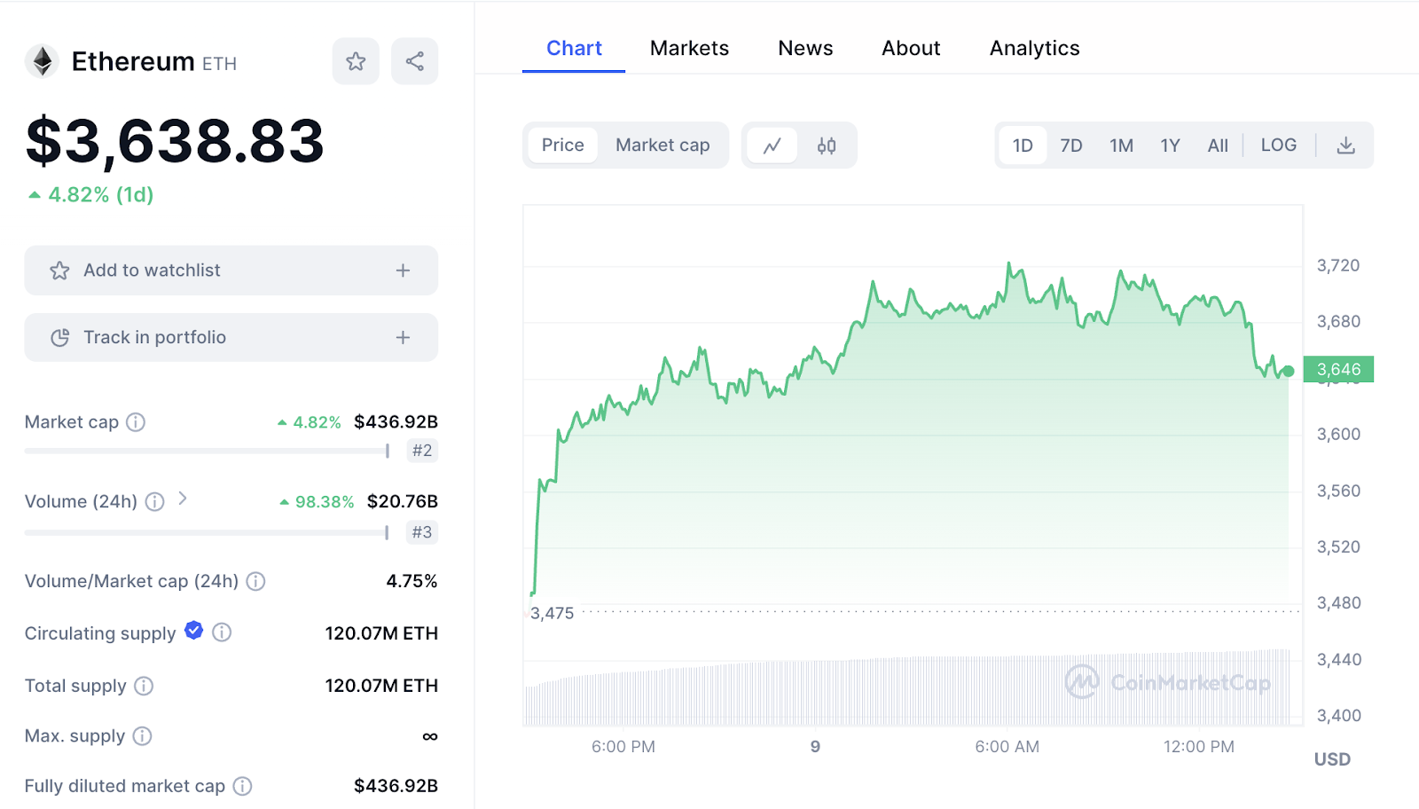Screen dimensions: 1419x809
Task: Toggle LOG scale on chart
Action: click(1278, 145)
